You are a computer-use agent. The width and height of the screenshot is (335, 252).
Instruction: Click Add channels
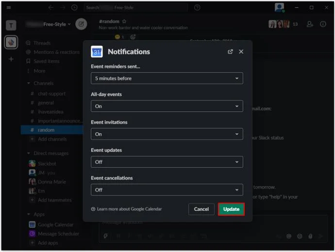pos(52,139)
